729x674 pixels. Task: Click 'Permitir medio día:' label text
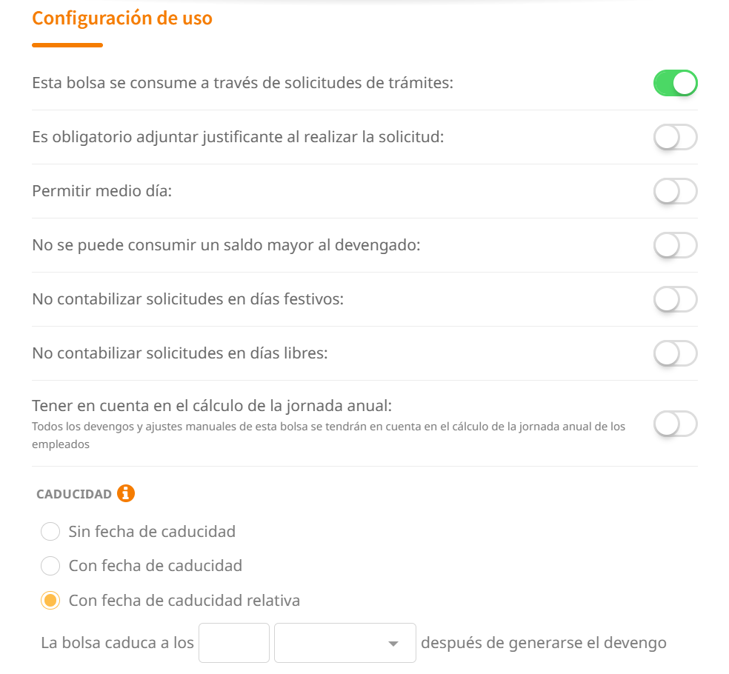click(x=101, y=191)
